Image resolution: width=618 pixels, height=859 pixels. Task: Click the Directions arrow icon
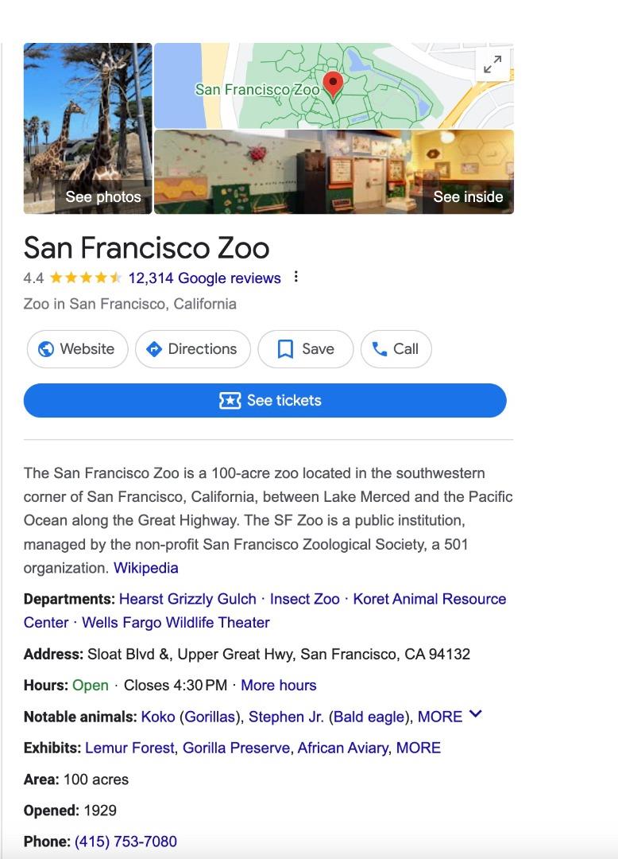click(155, 349)
